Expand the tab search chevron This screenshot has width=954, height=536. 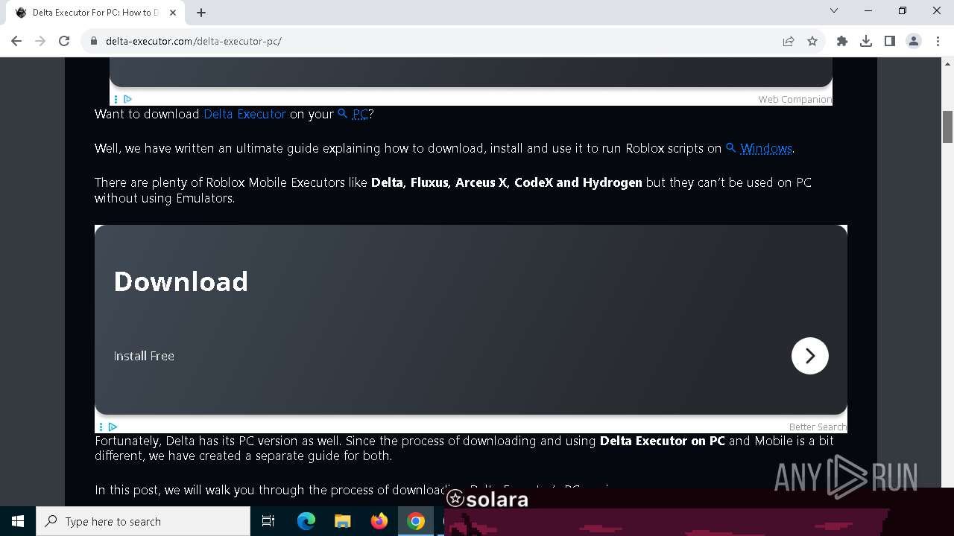[x=834, y=10]
